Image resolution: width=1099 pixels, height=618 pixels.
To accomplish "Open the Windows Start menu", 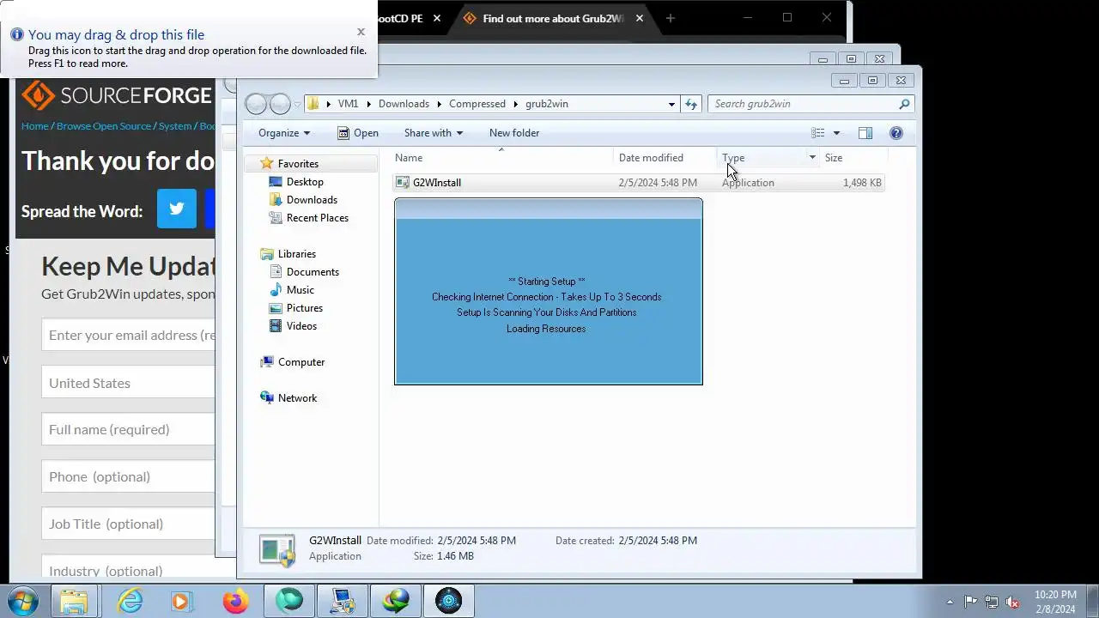I will coord(22,601).
